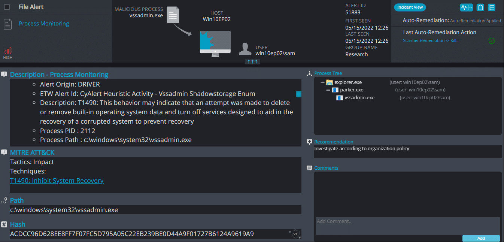
Task: Click the path value c:\windows\system32\vssadmin.exe
Action: (x=64, y=210)
